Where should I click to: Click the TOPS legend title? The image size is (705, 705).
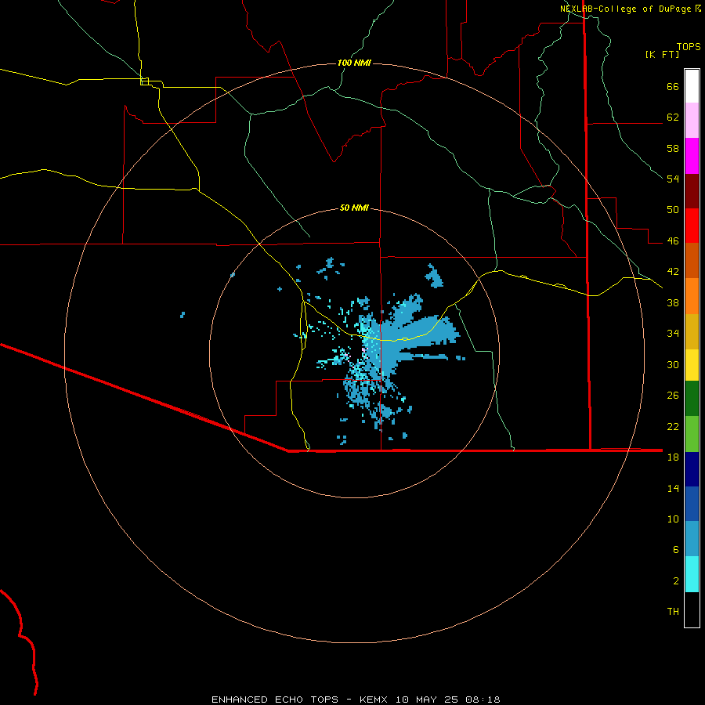click(689, 46)
